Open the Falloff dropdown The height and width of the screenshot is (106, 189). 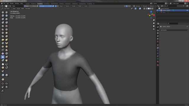click(80, 6)
